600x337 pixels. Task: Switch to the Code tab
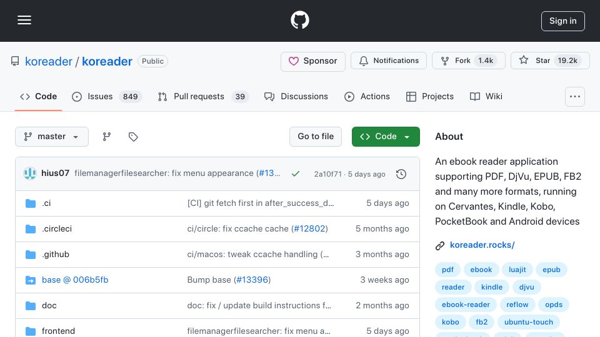coord(38,97)
